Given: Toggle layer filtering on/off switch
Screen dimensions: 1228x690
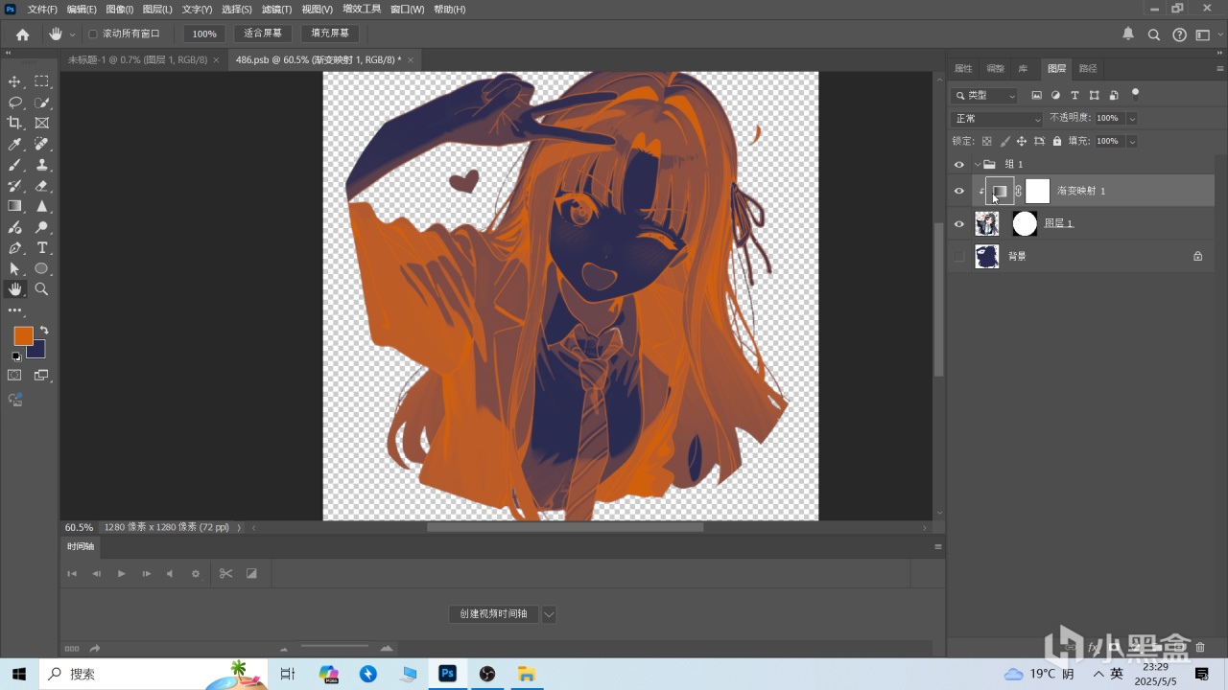Looking at the screenshot, I should pyautogui.click(x=1136, y=93).
